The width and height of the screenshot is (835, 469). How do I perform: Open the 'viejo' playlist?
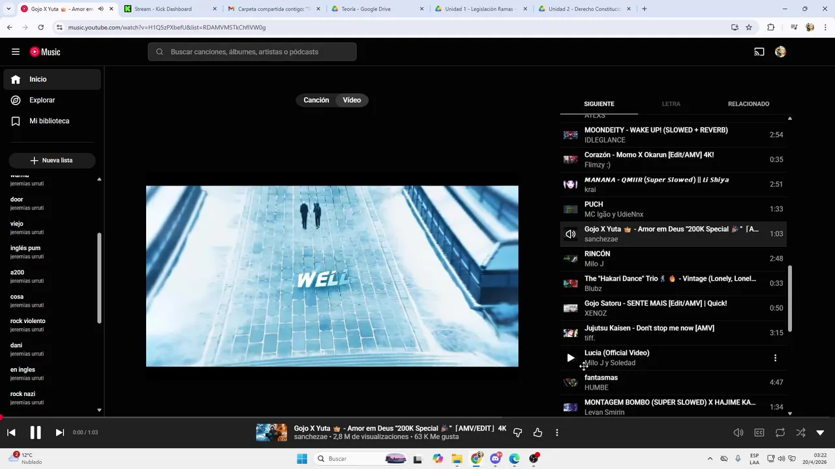(51, 227)
